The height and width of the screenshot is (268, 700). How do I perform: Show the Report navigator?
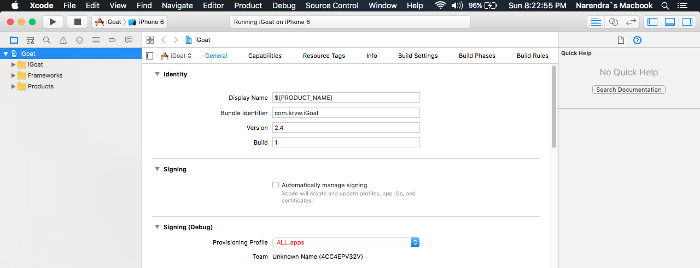(x=129, y=40)
